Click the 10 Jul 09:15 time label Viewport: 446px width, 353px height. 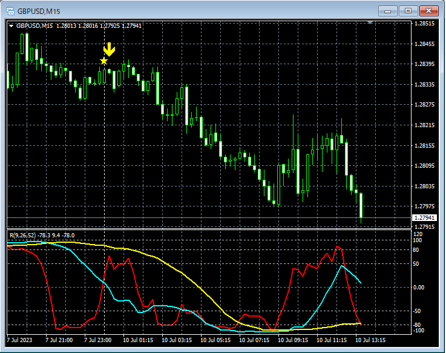click(x=293, y=340)
